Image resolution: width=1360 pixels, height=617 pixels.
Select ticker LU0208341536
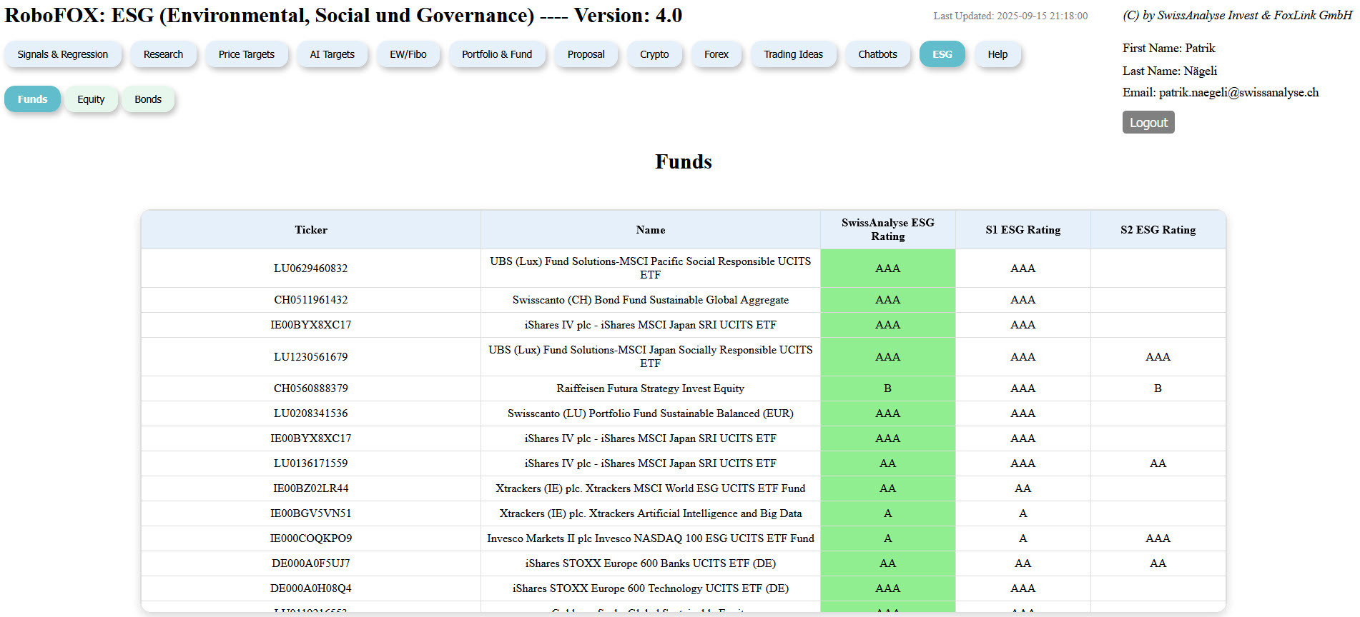click(311, 413)
